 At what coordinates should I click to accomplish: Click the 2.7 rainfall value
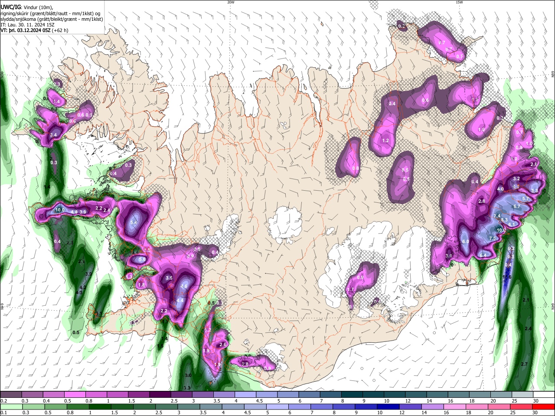pyautogui.click(x=524, y=364)
